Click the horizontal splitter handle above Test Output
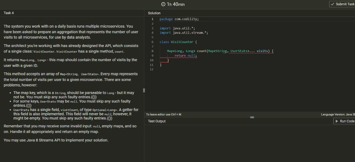 pos(252,118)
